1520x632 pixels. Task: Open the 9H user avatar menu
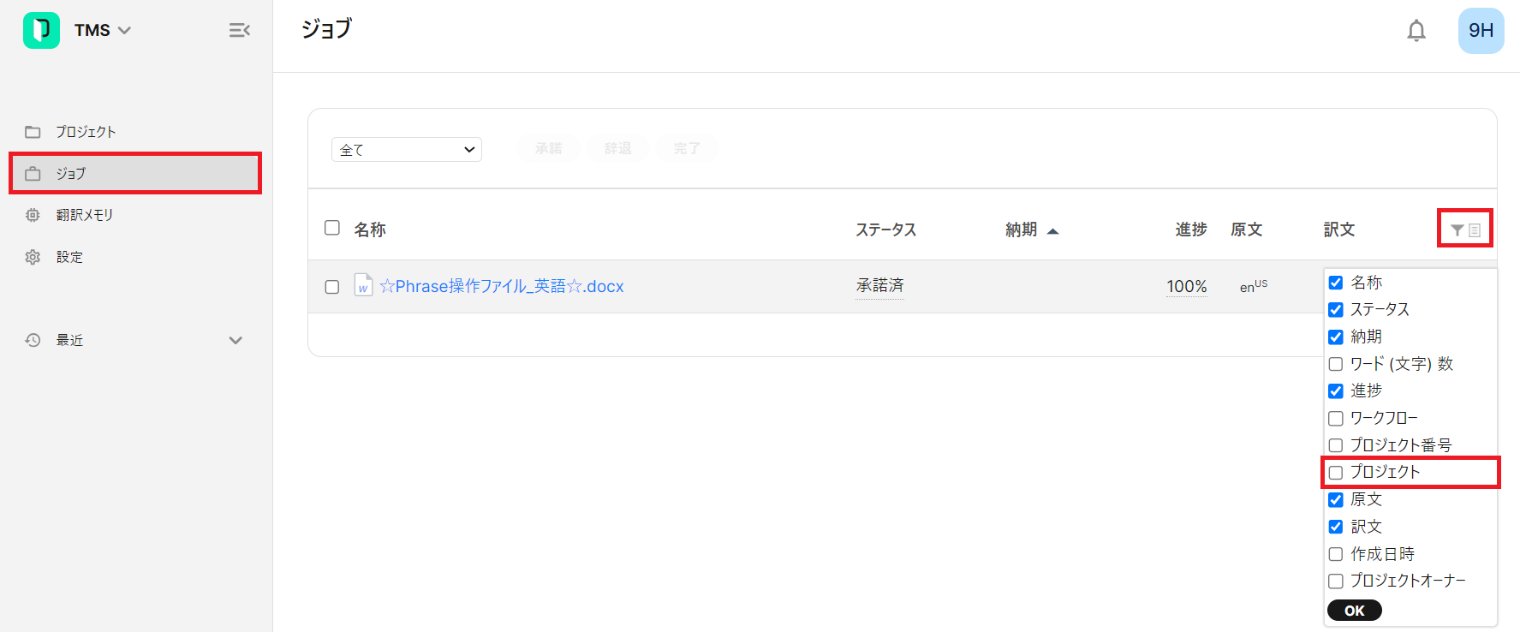pyautogui.click(x=1481, y=31)
